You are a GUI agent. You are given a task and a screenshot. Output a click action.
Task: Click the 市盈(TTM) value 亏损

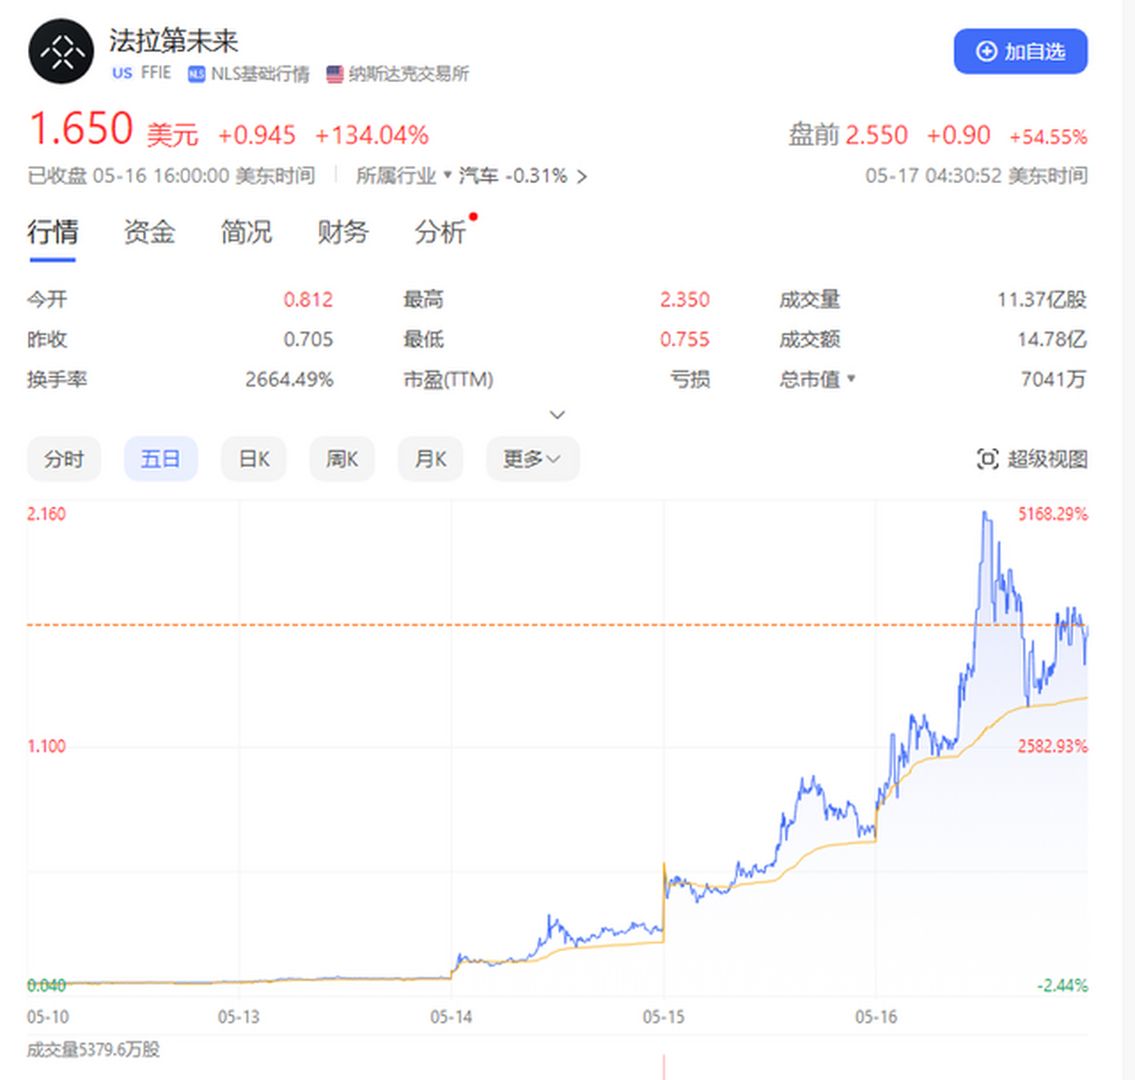(x=690, y=380)
